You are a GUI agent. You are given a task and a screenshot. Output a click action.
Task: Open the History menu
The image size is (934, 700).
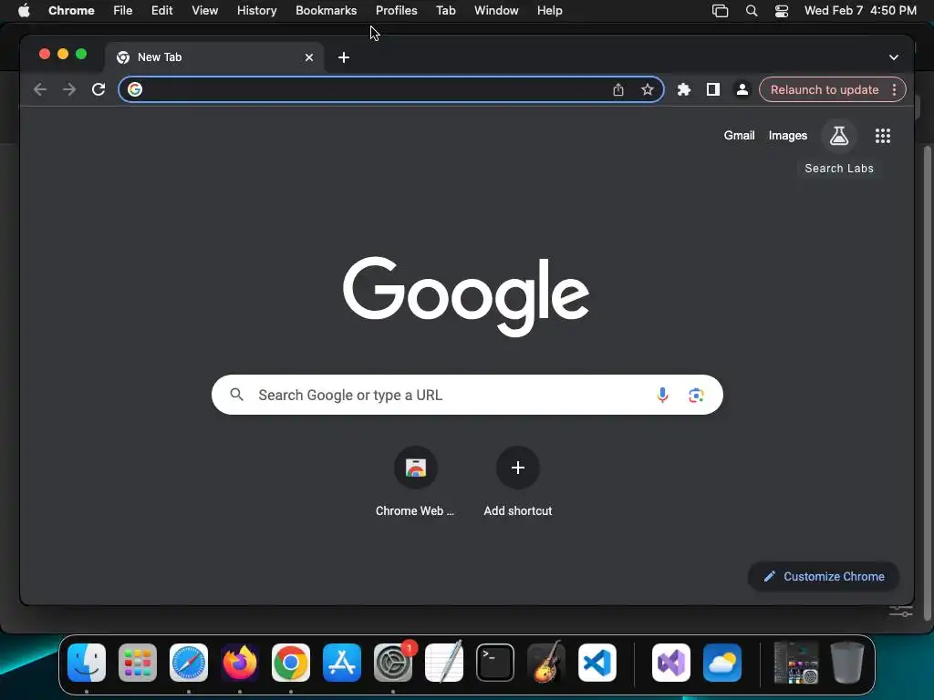point(256,11)
